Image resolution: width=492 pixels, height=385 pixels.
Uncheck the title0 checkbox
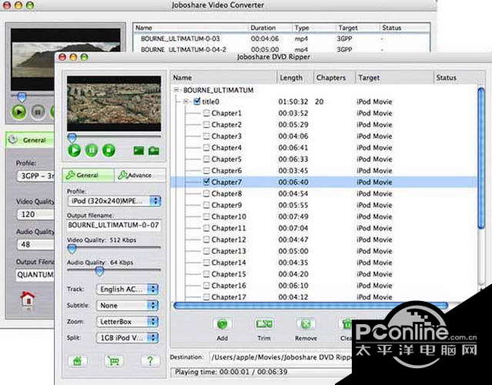click(x=197, y=102)
